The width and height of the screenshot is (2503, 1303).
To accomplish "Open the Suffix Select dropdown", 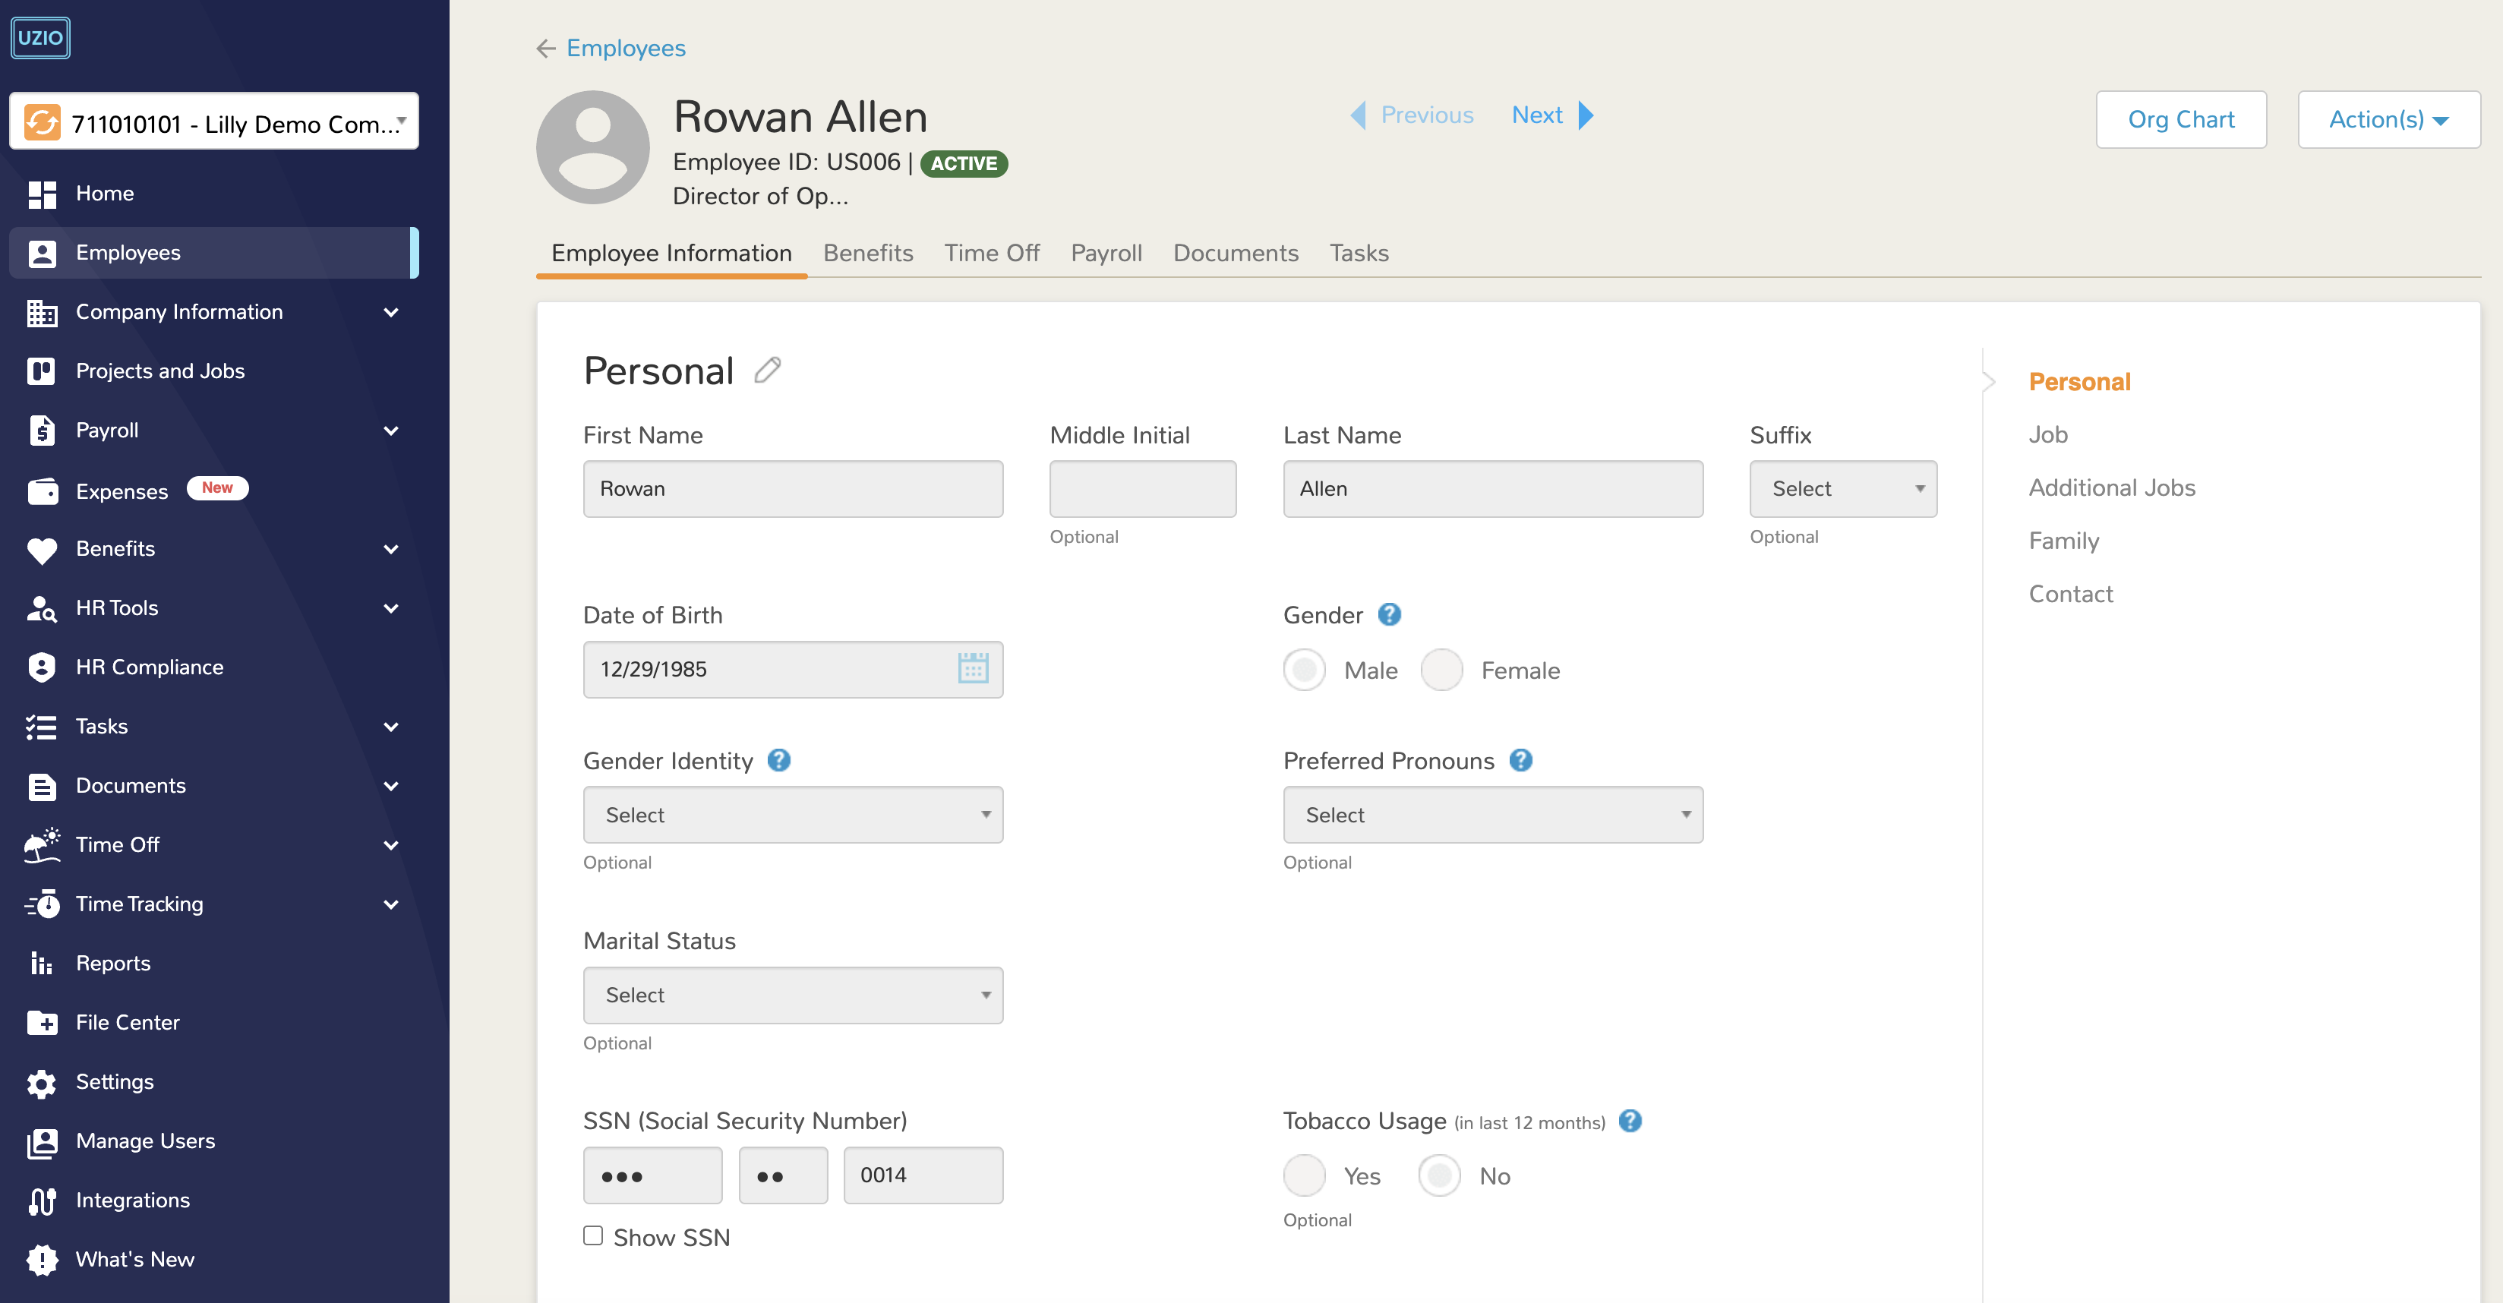I will [1842, 489].
